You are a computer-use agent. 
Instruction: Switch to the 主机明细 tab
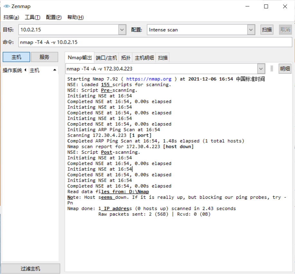(144, 58)
